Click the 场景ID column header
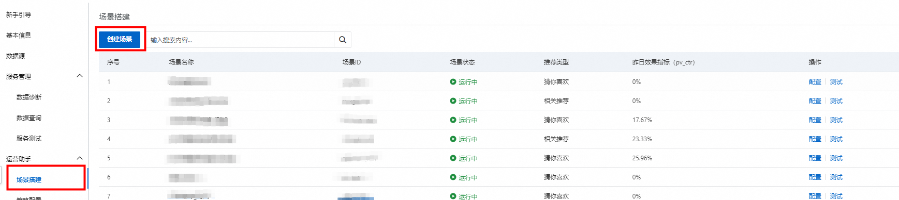This screenshot has height=200, width=899. (352, 62)
